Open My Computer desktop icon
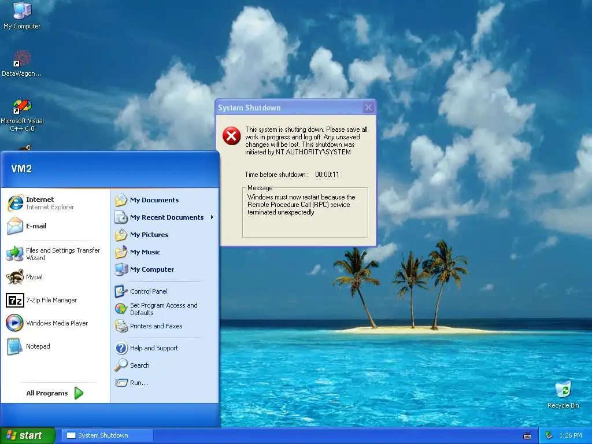This screenshot has width=592, height=444. pyautogui.click(x=22, y=15)
